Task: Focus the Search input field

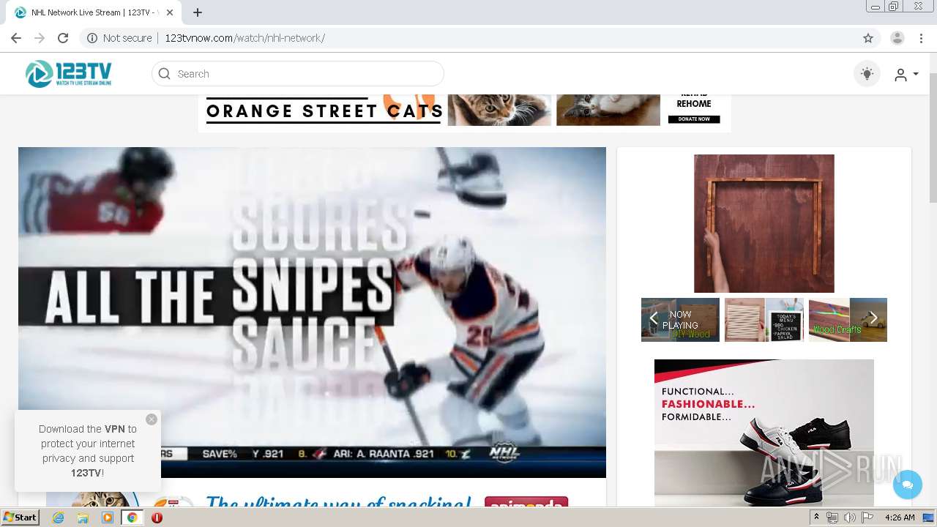Action: 298,74
